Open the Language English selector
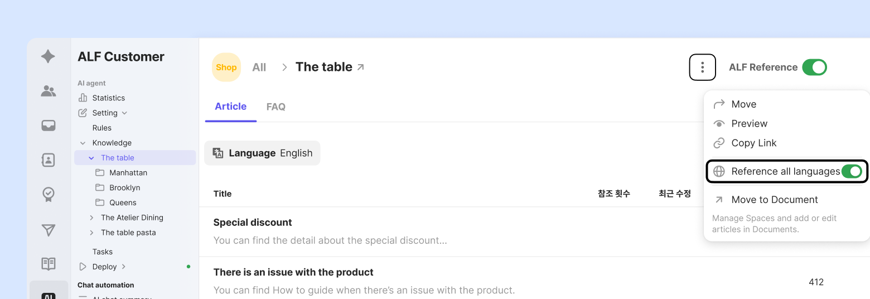This screenshot has height=299, width=870. 262,153
